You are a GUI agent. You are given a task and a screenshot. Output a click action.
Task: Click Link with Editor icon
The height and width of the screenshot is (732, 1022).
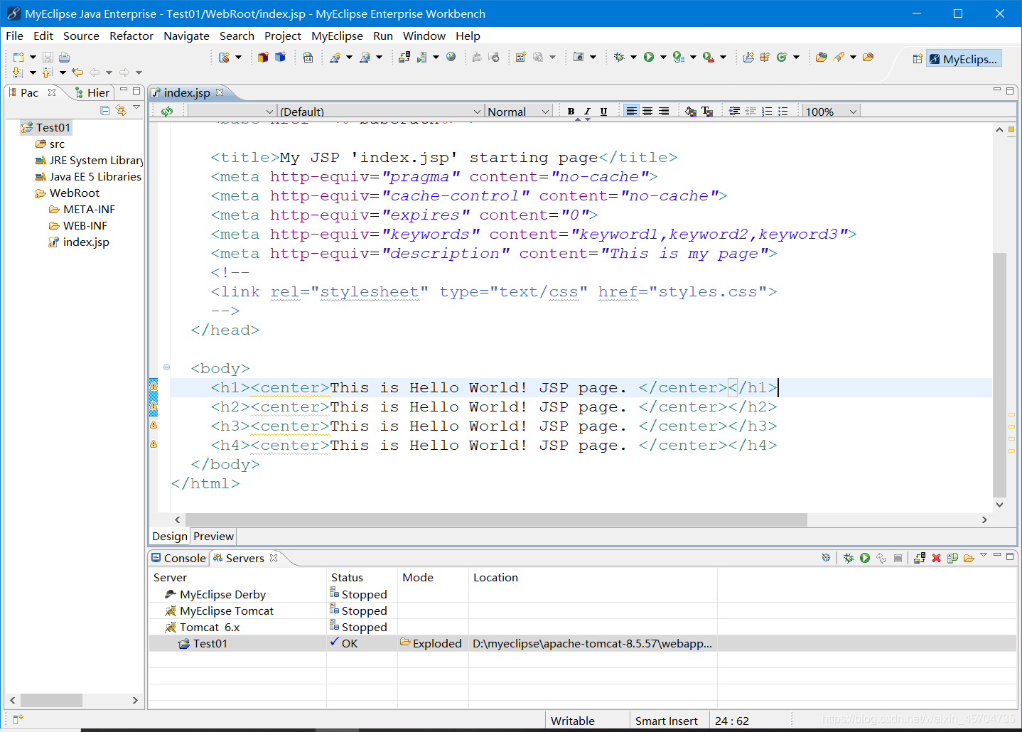[x=121, y=110]
